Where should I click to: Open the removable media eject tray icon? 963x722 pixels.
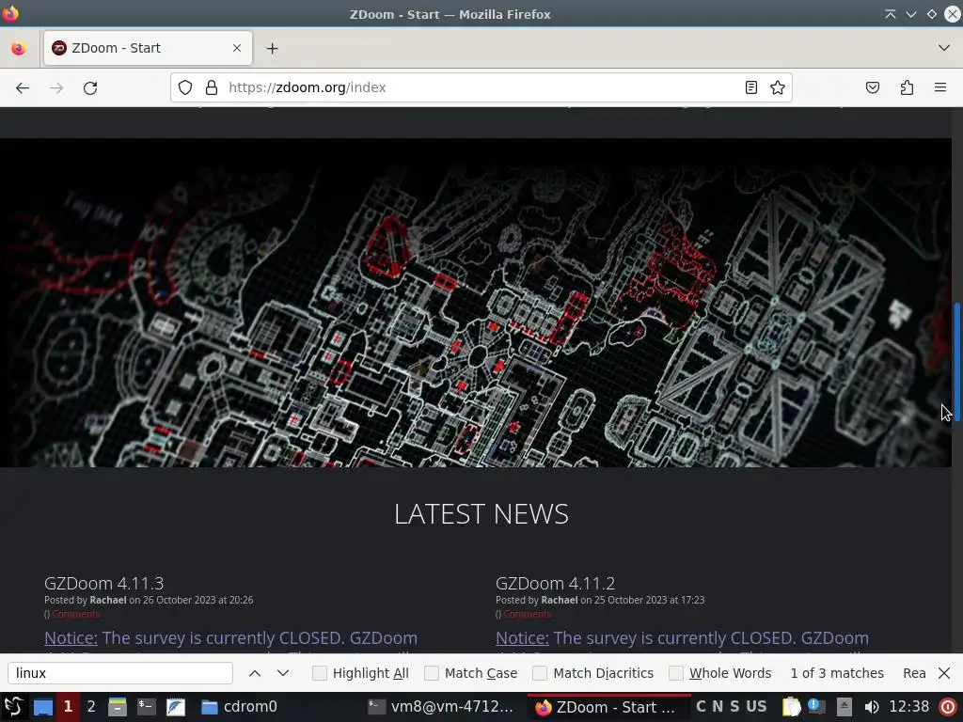coord(844,707)
